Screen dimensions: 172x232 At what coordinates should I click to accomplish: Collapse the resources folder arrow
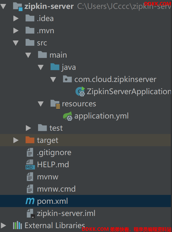pyautogui.click(x=41, y=104)
